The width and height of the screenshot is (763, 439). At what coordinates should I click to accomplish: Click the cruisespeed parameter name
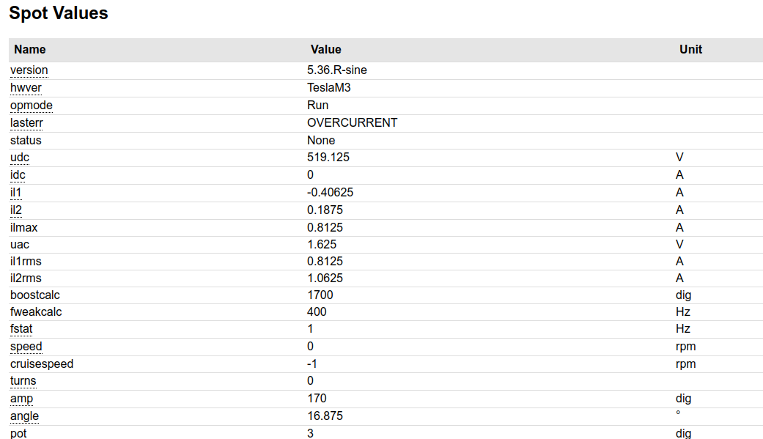[42, 364]
